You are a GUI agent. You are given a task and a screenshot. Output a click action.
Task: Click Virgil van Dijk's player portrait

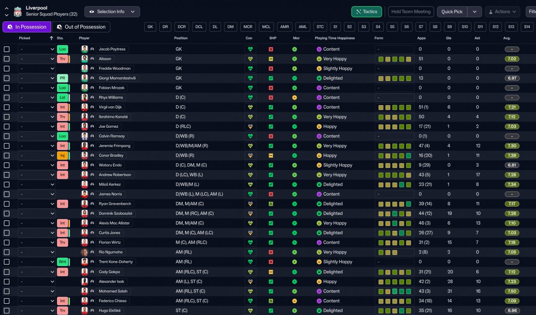[85, 107]
